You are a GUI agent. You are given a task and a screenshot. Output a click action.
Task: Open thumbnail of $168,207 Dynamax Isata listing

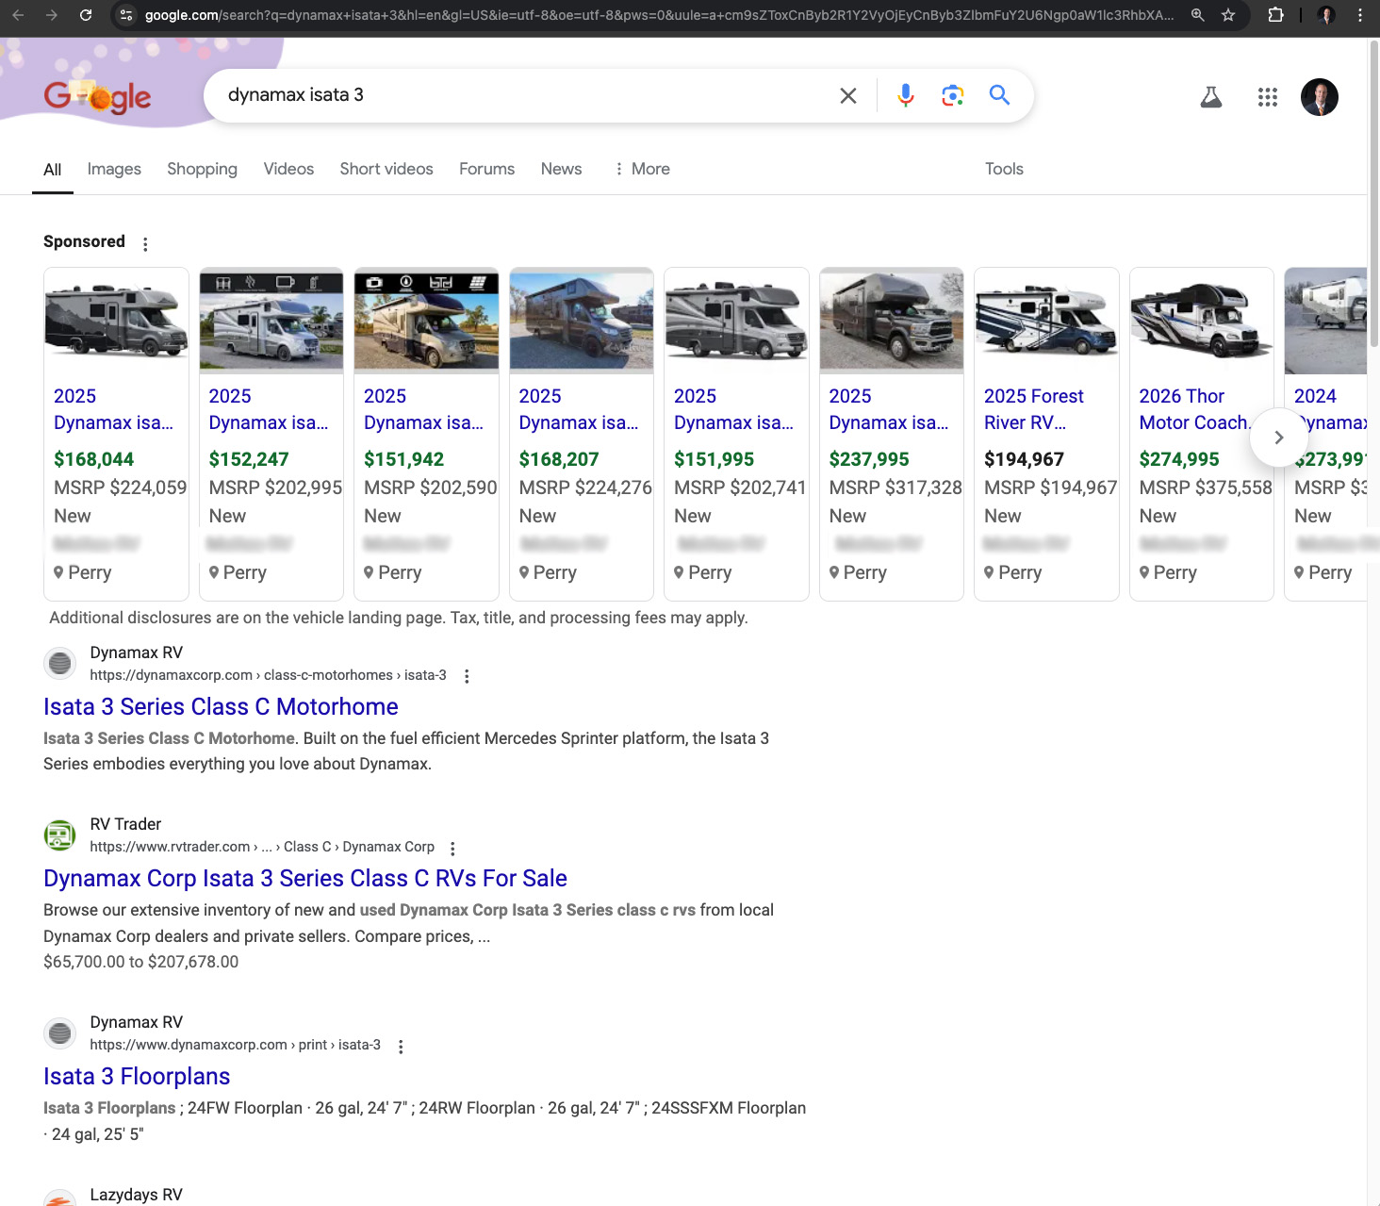(x=582, y=321)
